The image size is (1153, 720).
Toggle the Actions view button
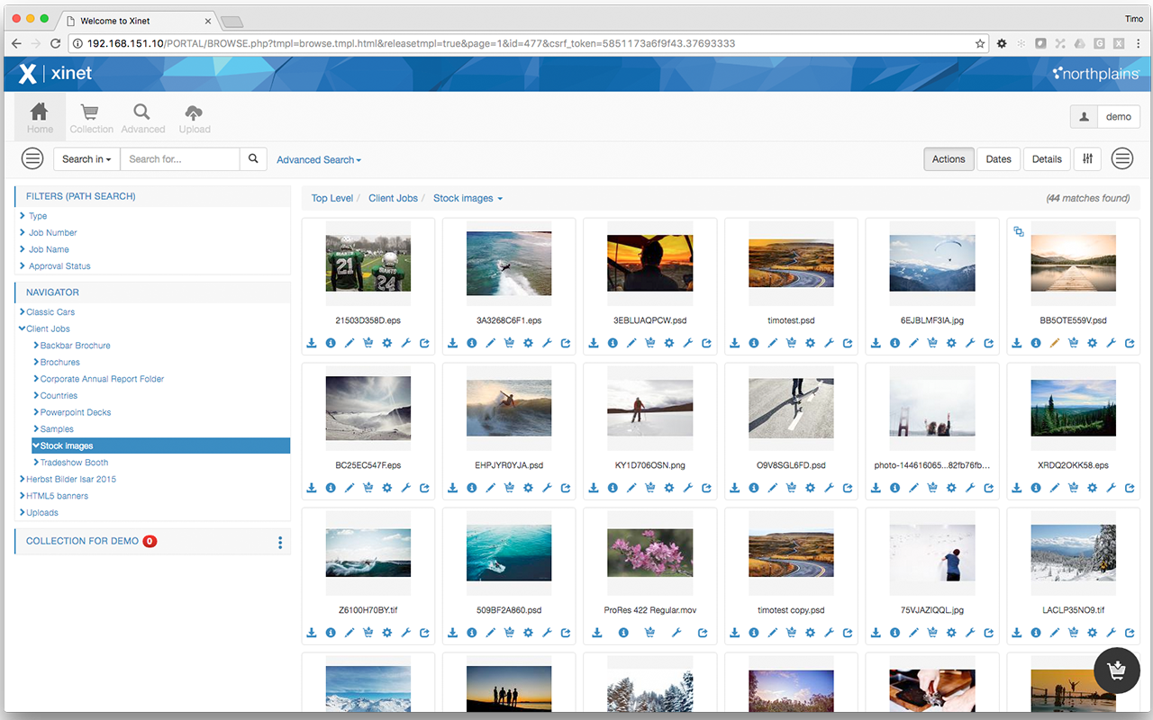coord(949,159)
